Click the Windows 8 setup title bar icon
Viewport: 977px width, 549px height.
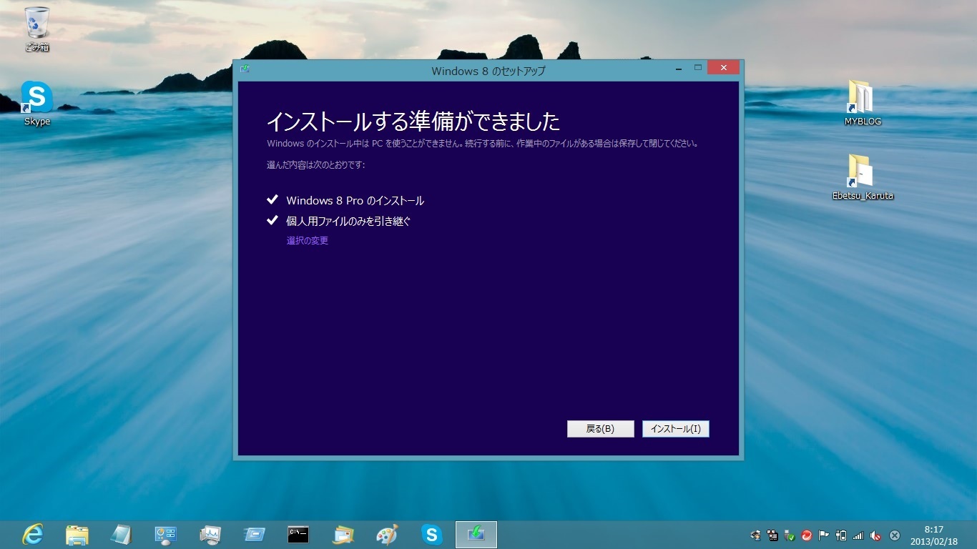[x=245, y=69]
